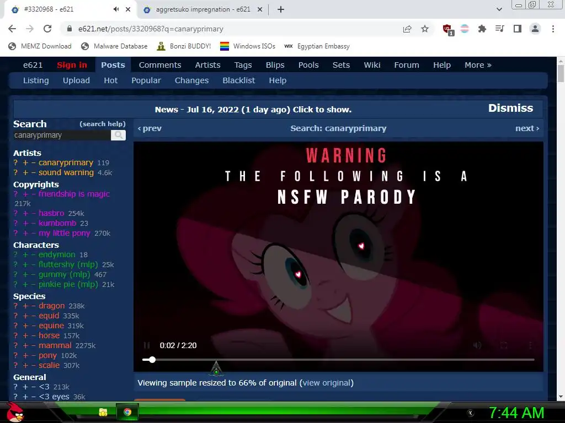Close the aggretsuko tab
Screen dimensions: 565x423
tap(260, 9)
